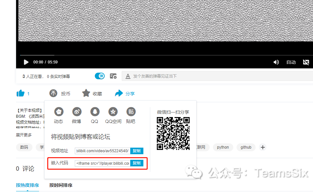Switch to 按时间排序 comments tab
This screenshot has height=194, width=313.
(x=61, y=185)
